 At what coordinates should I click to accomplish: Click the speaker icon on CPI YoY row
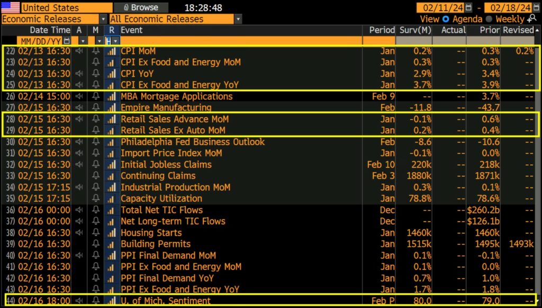tap(79, 74)
